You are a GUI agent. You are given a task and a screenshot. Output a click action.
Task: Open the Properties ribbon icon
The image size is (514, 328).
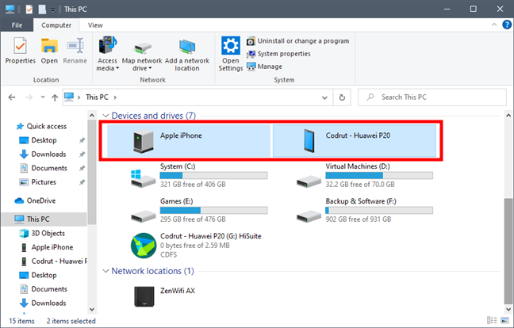(20, 51)
